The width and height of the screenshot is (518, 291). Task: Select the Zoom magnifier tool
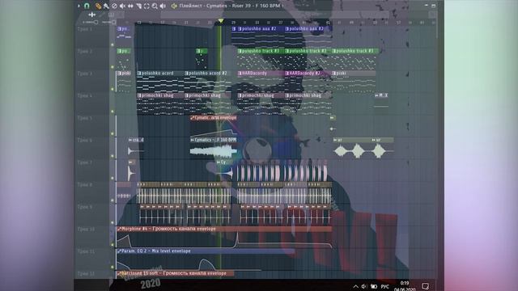155,6
